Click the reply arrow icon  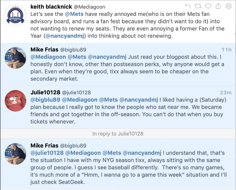[188, 6]
